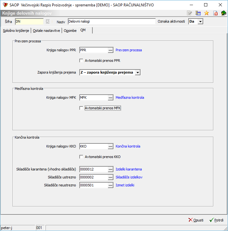
Task: Open the blue Končna kontrola link
Action: click(128, 146)
